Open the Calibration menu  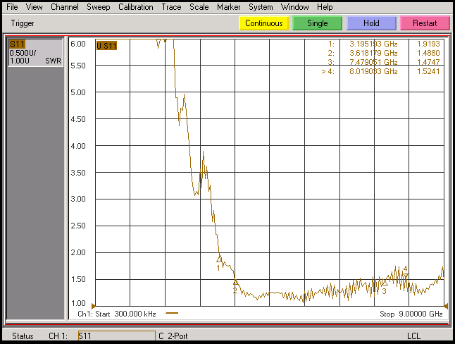click(135, 7)
